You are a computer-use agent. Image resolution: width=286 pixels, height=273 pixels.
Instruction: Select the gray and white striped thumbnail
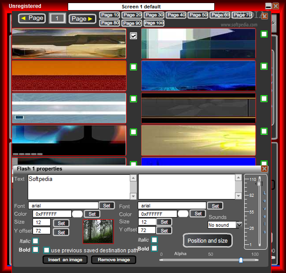pos(69,108)
